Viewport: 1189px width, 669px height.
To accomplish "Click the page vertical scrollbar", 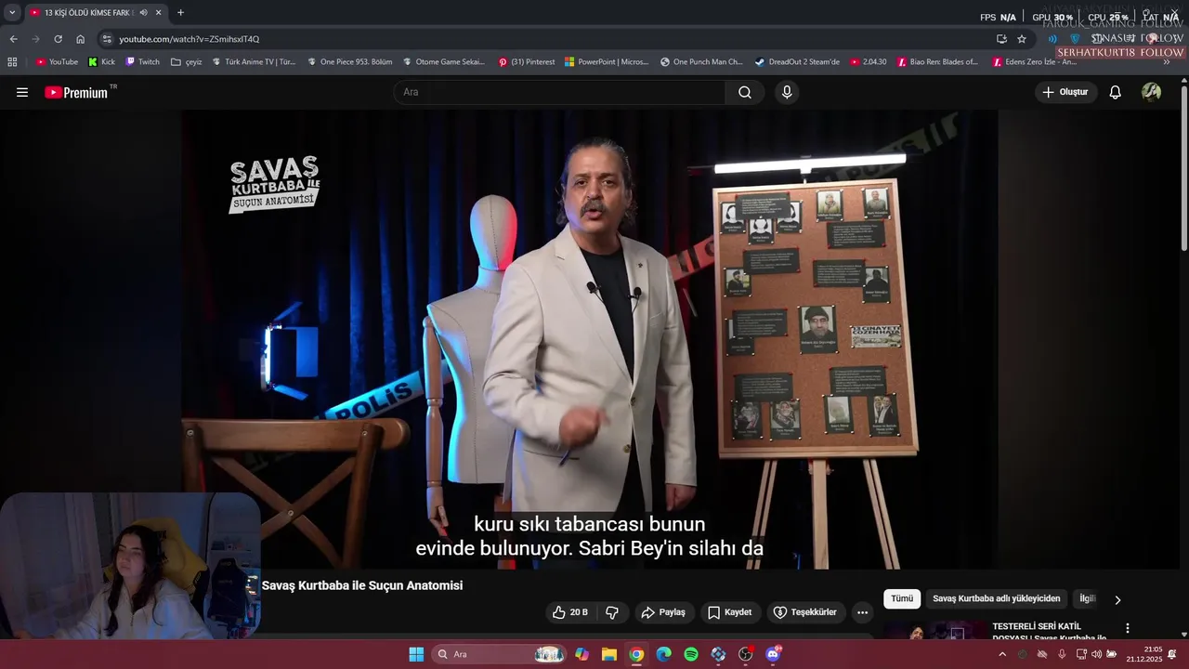I will click(x=1183, y=167).
